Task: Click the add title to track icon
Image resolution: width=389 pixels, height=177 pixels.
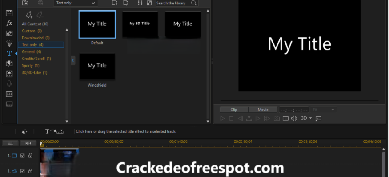Action: pyautogui.click(x=54, y=131)
